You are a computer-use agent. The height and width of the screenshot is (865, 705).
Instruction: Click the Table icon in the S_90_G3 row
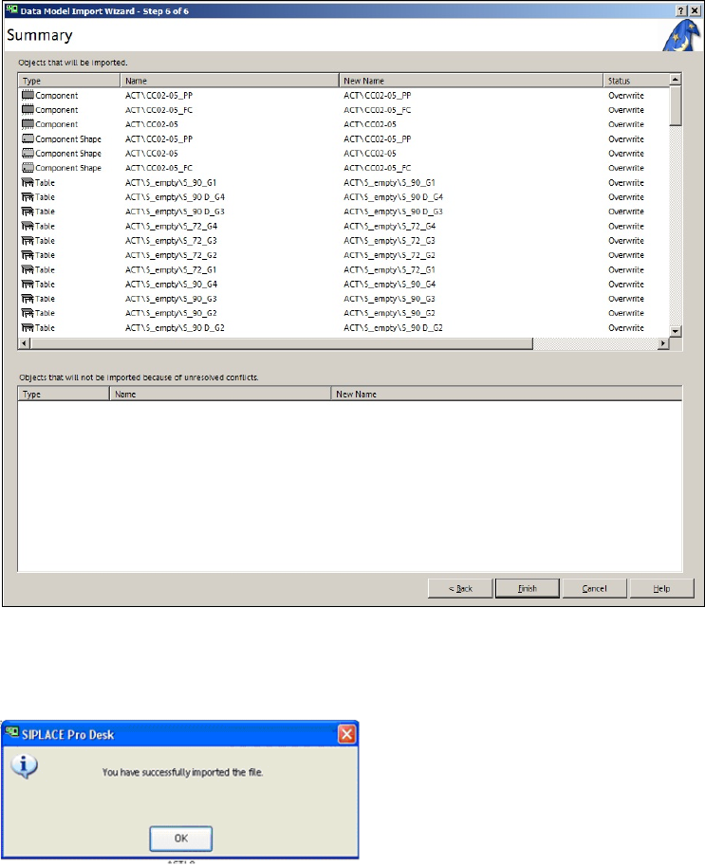pos(28,298)
